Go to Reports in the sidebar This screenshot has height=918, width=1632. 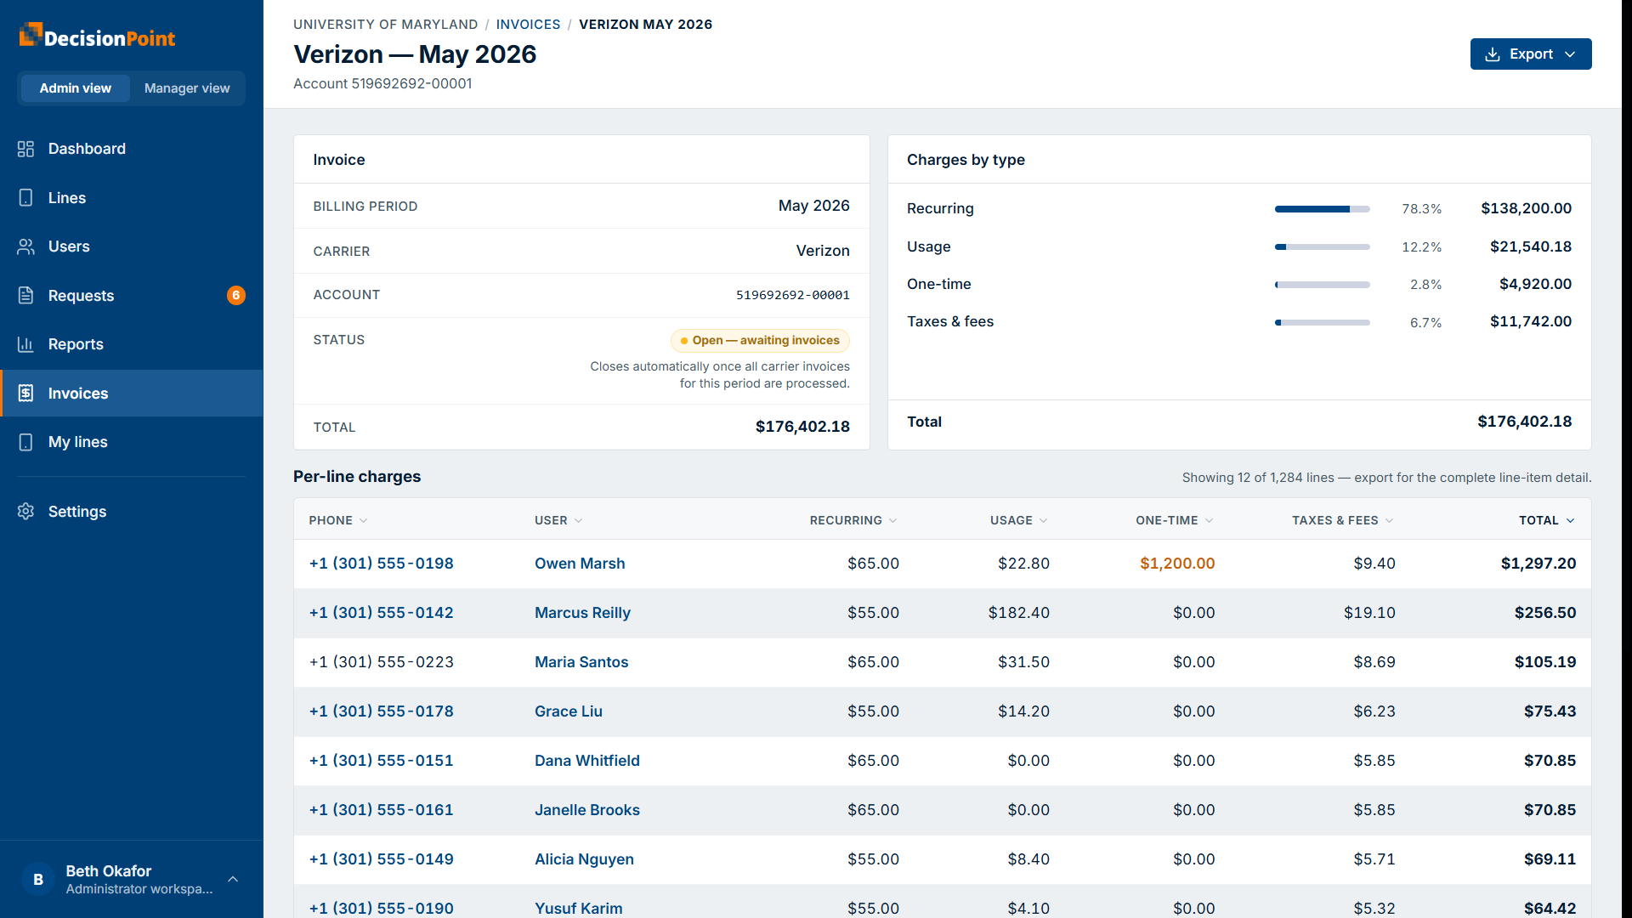pyautogui.click(x=132, y=344)
